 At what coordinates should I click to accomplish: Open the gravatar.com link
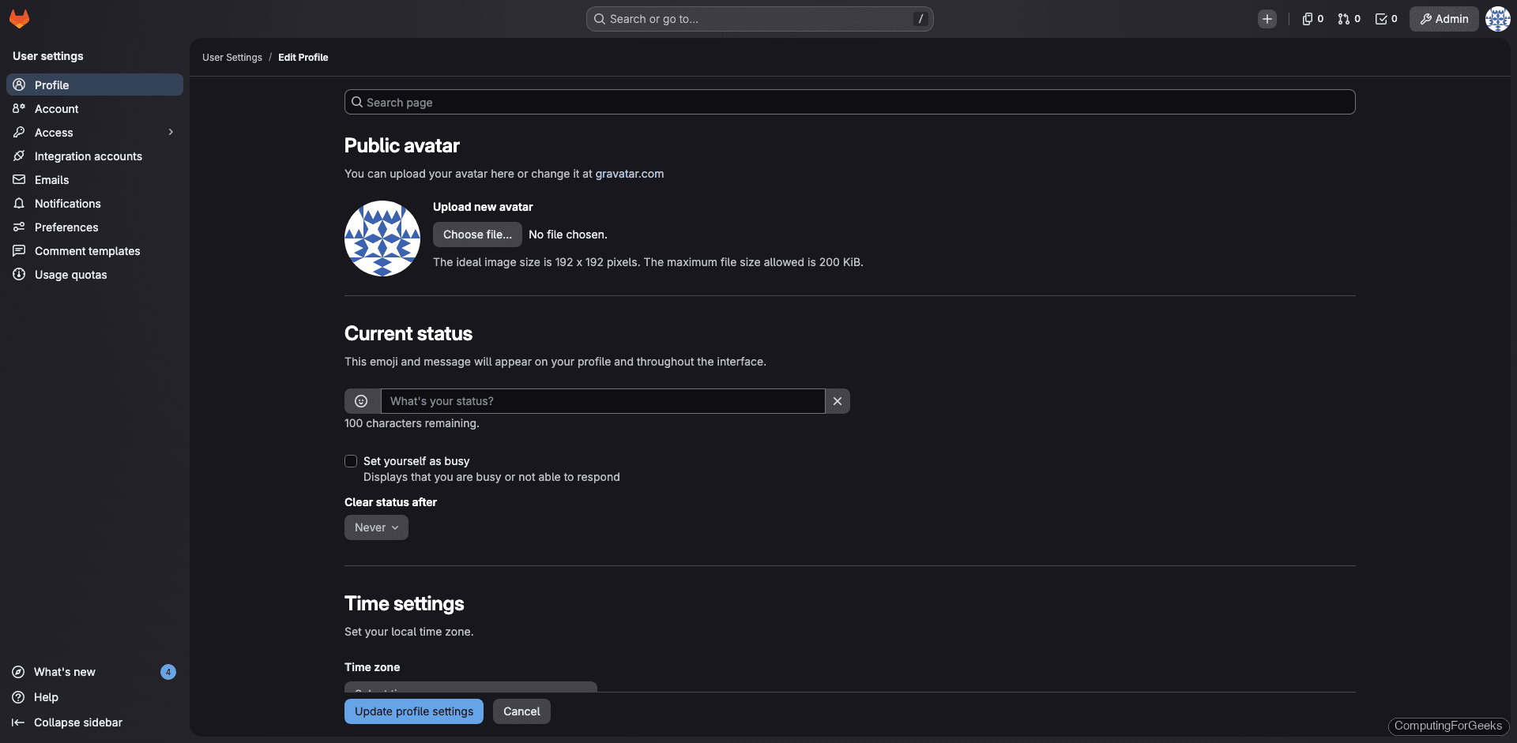pos(630,173)
